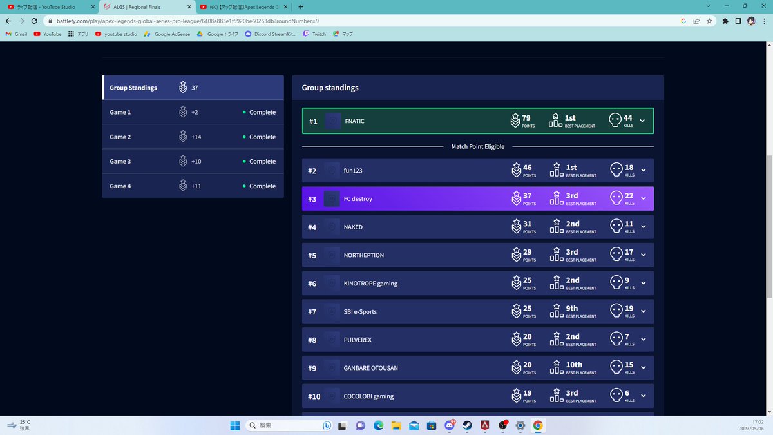Open the Game 1 results
The image size is (773, 435).
tap(193, 112)
